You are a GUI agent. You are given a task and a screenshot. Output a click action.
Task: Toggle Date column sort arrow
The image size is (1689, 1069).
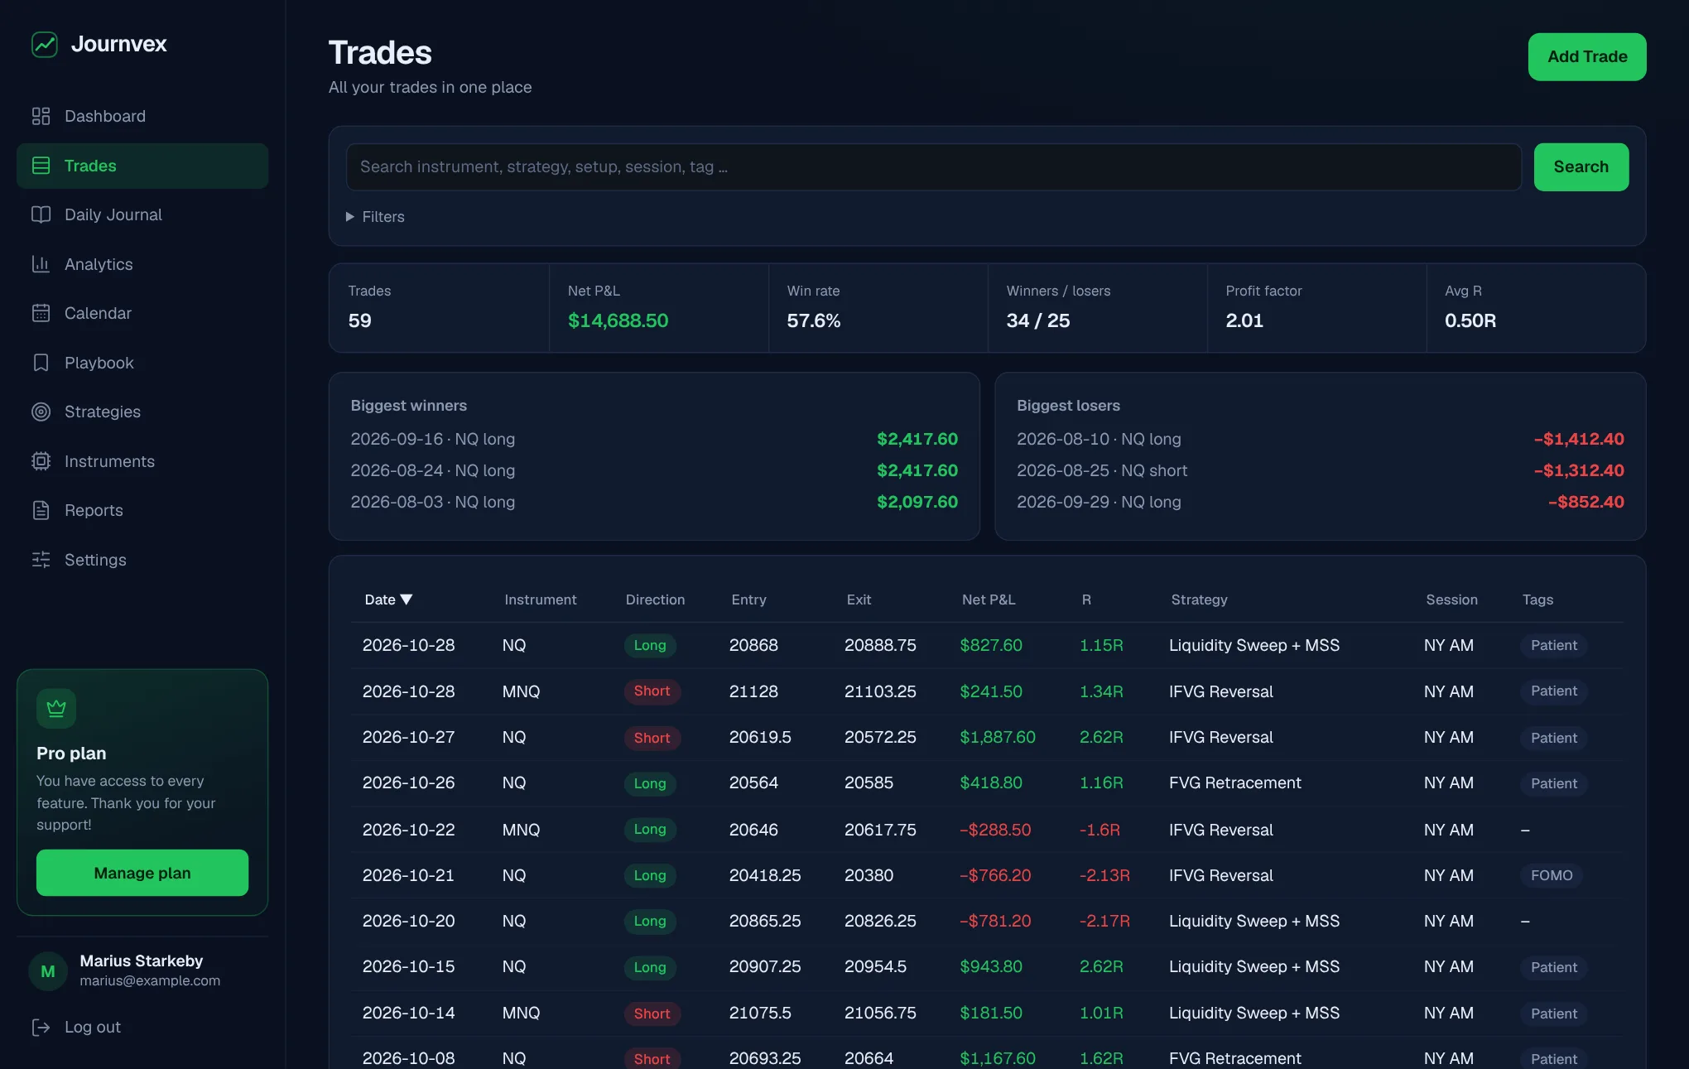407,600
